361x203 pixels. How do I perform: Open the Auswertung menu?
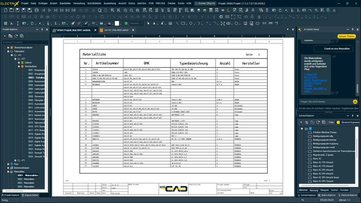coord(110,3)
